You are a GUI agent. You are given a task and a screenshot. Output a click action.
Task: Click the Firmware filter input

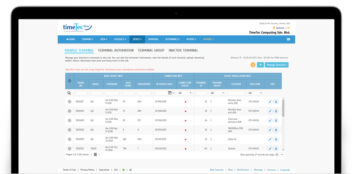112,93
